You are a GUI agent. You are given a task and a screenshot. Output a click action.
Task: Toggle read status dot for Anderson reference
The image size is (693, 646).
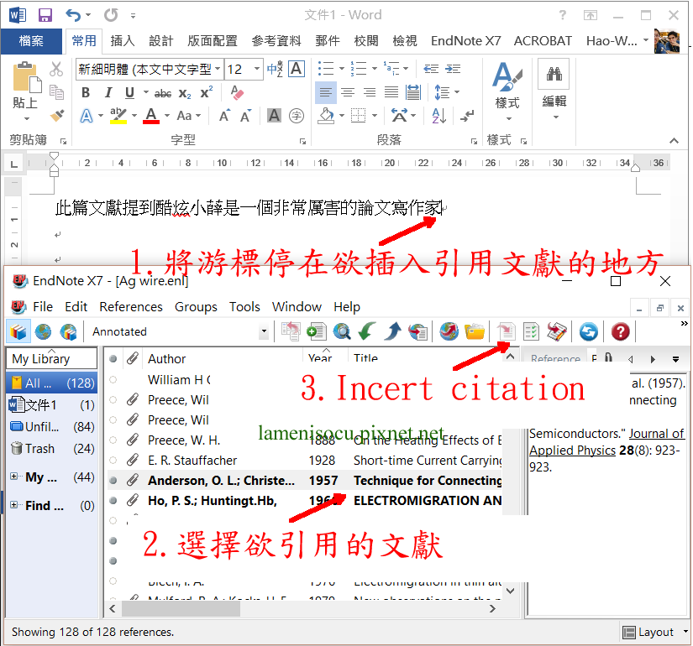tap(113, 481)
